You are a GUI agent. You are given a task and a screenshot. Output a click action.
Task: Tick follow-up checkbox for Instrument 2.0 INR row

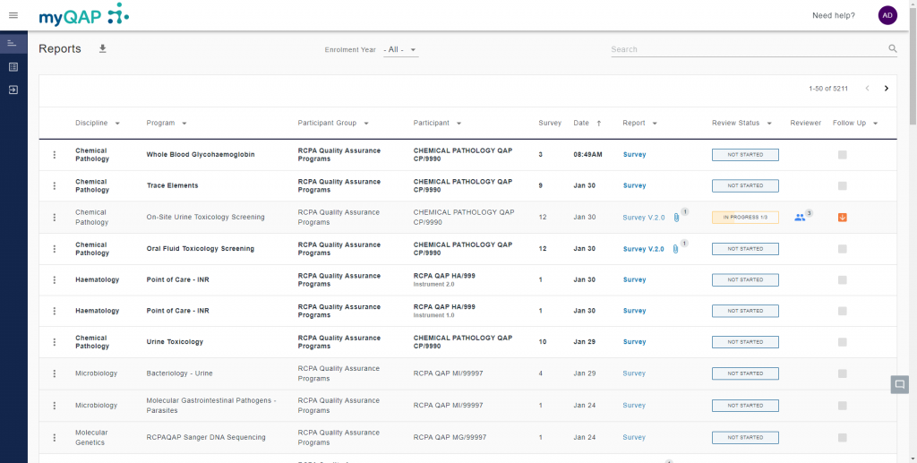842,280
